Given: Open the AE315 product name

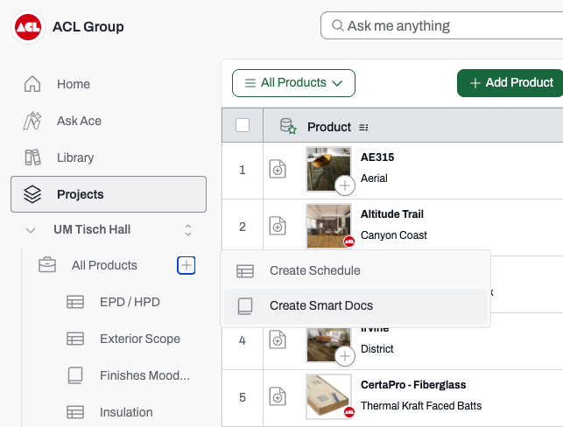Looking at the screenshot, I should 377,157.
